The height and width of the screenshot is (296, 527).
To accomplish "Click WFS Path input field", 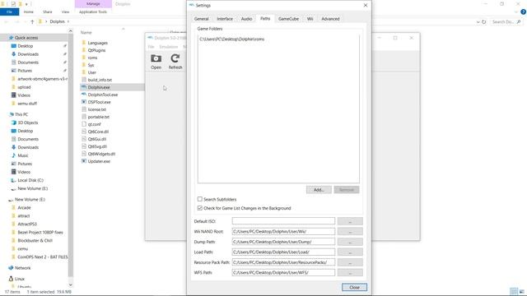I will pyautogui.click(x=283, y=272).
